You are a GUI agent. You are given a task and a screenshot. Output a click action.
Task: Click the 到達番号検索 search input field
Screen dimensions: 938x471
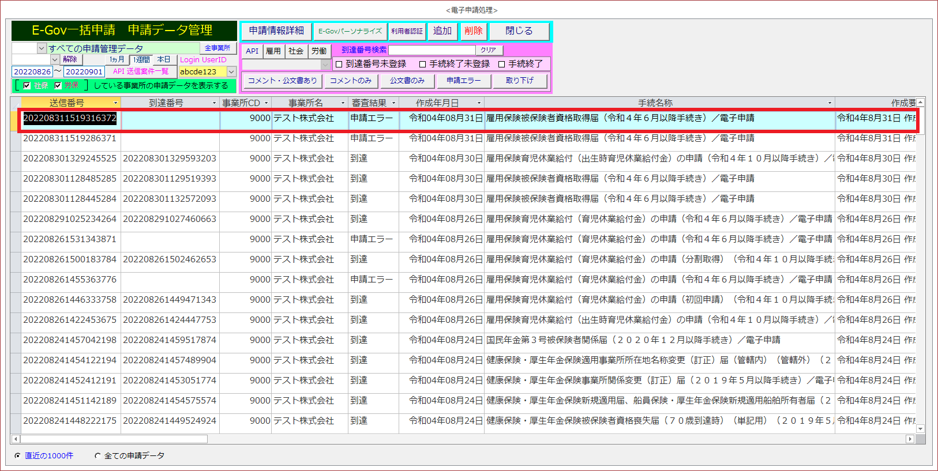click(432, 50)
